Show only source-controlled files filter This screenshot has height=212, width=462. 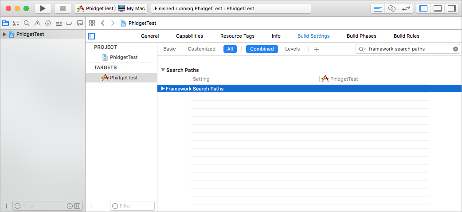coord(77,206)
